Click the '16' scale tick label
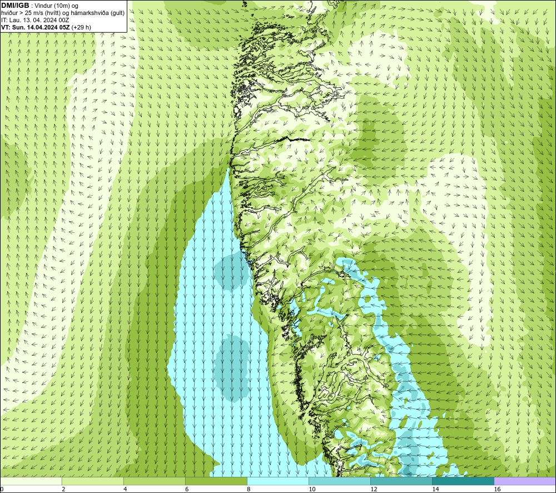This screenshot has width=556, height=493. [x=497, y=490]
